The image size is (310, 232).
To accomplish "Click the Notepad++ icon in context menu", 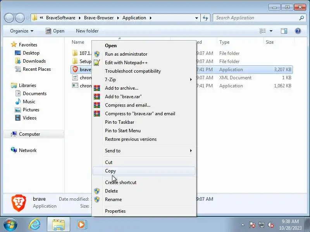I will click(x=97, y=63).
